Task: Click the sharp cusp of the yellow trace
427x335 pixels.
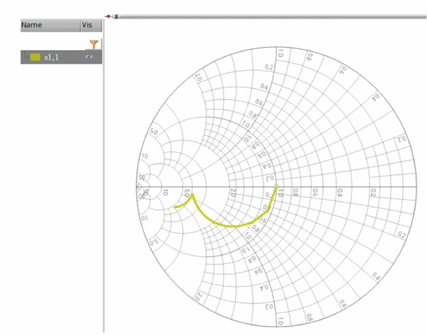Action: [x=192, y=195]
